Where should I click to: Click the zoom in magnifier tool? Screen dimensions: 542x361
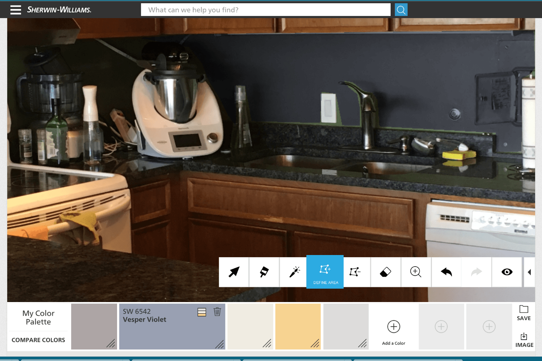tap(416, 272)
